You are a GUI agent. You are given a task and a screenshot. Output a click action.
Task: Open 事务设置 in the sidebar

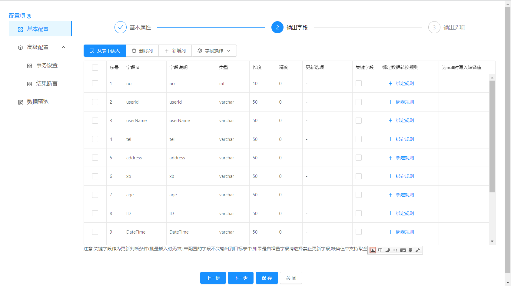47,65
